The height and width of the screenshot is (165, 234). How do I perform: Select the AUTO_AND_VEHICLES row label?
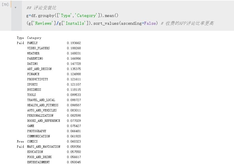[42, 110]
